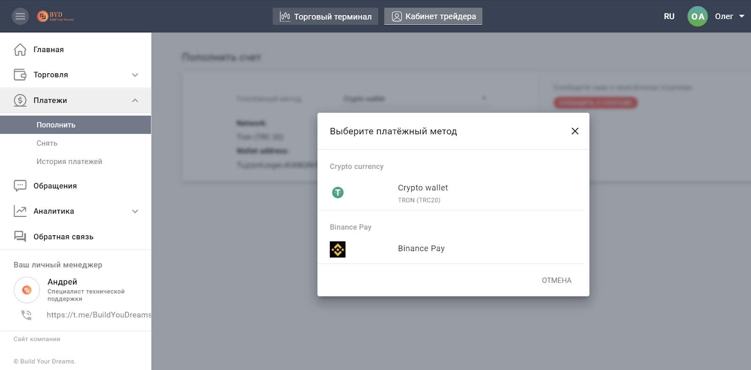This screenshot has width=751, height=370.
Task: Click the Обратная связь feedback icon
Action: pyautogui.click(x=20, y=237)
